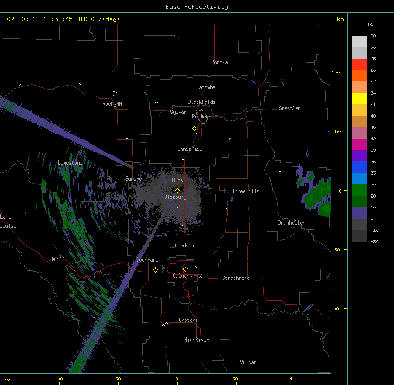Select the dark gray -10 dBZ swatch
Viewport: 394px width, 385px height.
pyautogui.click(x=359, y=236)
